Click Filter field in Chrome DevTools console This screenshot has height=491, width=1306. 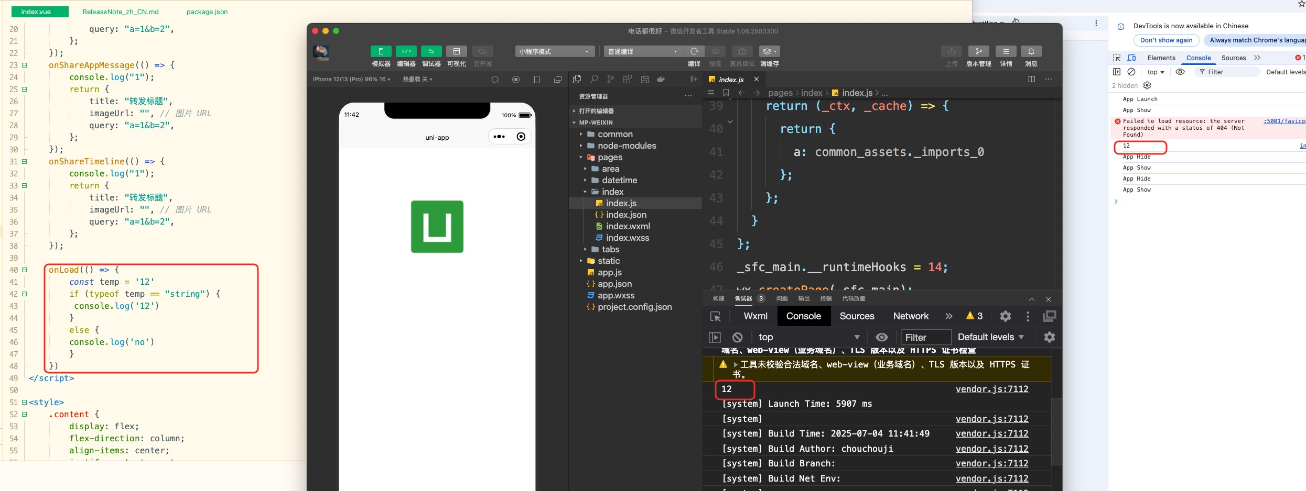point(1227,72)
